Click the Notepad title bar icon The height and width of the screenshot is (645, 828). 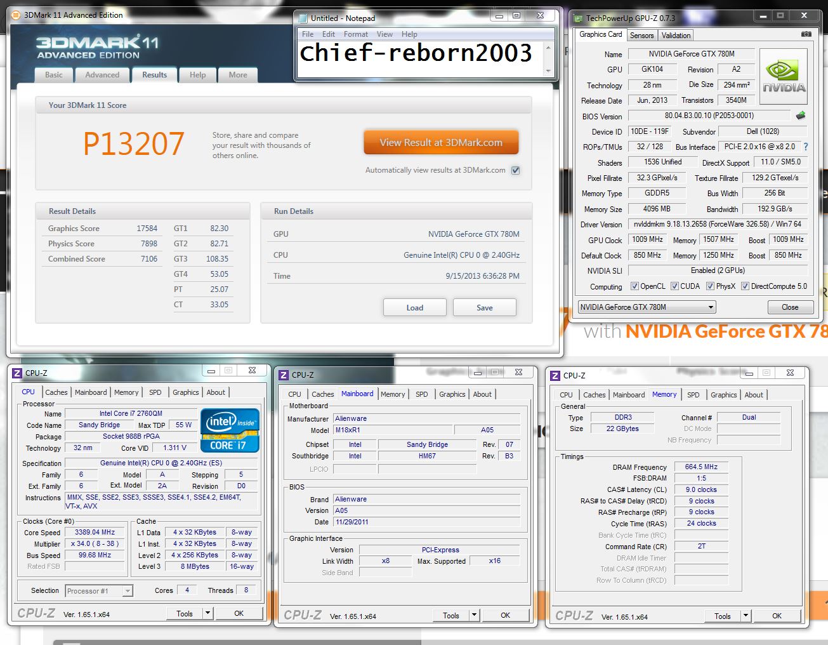[x=303, y=18]
